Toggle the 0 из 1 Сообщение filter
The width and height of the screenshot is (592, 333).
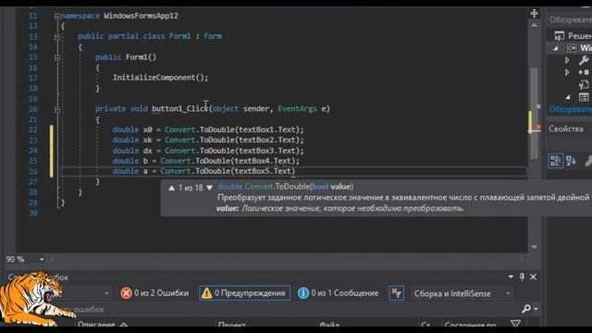[x=339, y=293]
